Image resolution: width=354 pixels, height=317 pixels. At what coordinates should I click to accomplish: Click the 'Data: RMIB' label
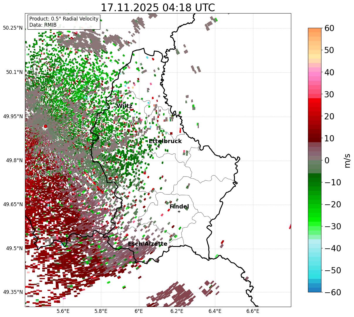(x=43, y=25)
